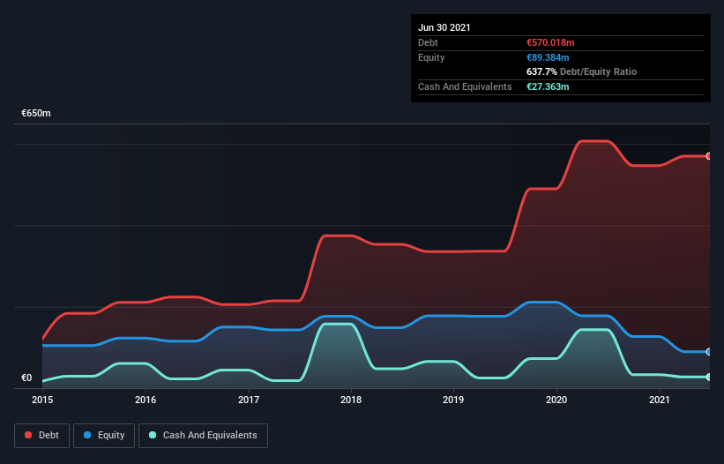The height and width of the screenshot is (464, 724).
Task: Click the 2018 x-axis label
Action: (351, 400)
